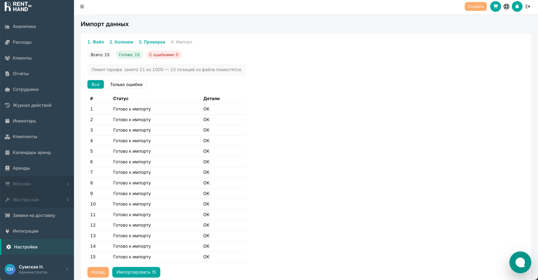Click the С ошибками: 0 badge

(164, 55)
